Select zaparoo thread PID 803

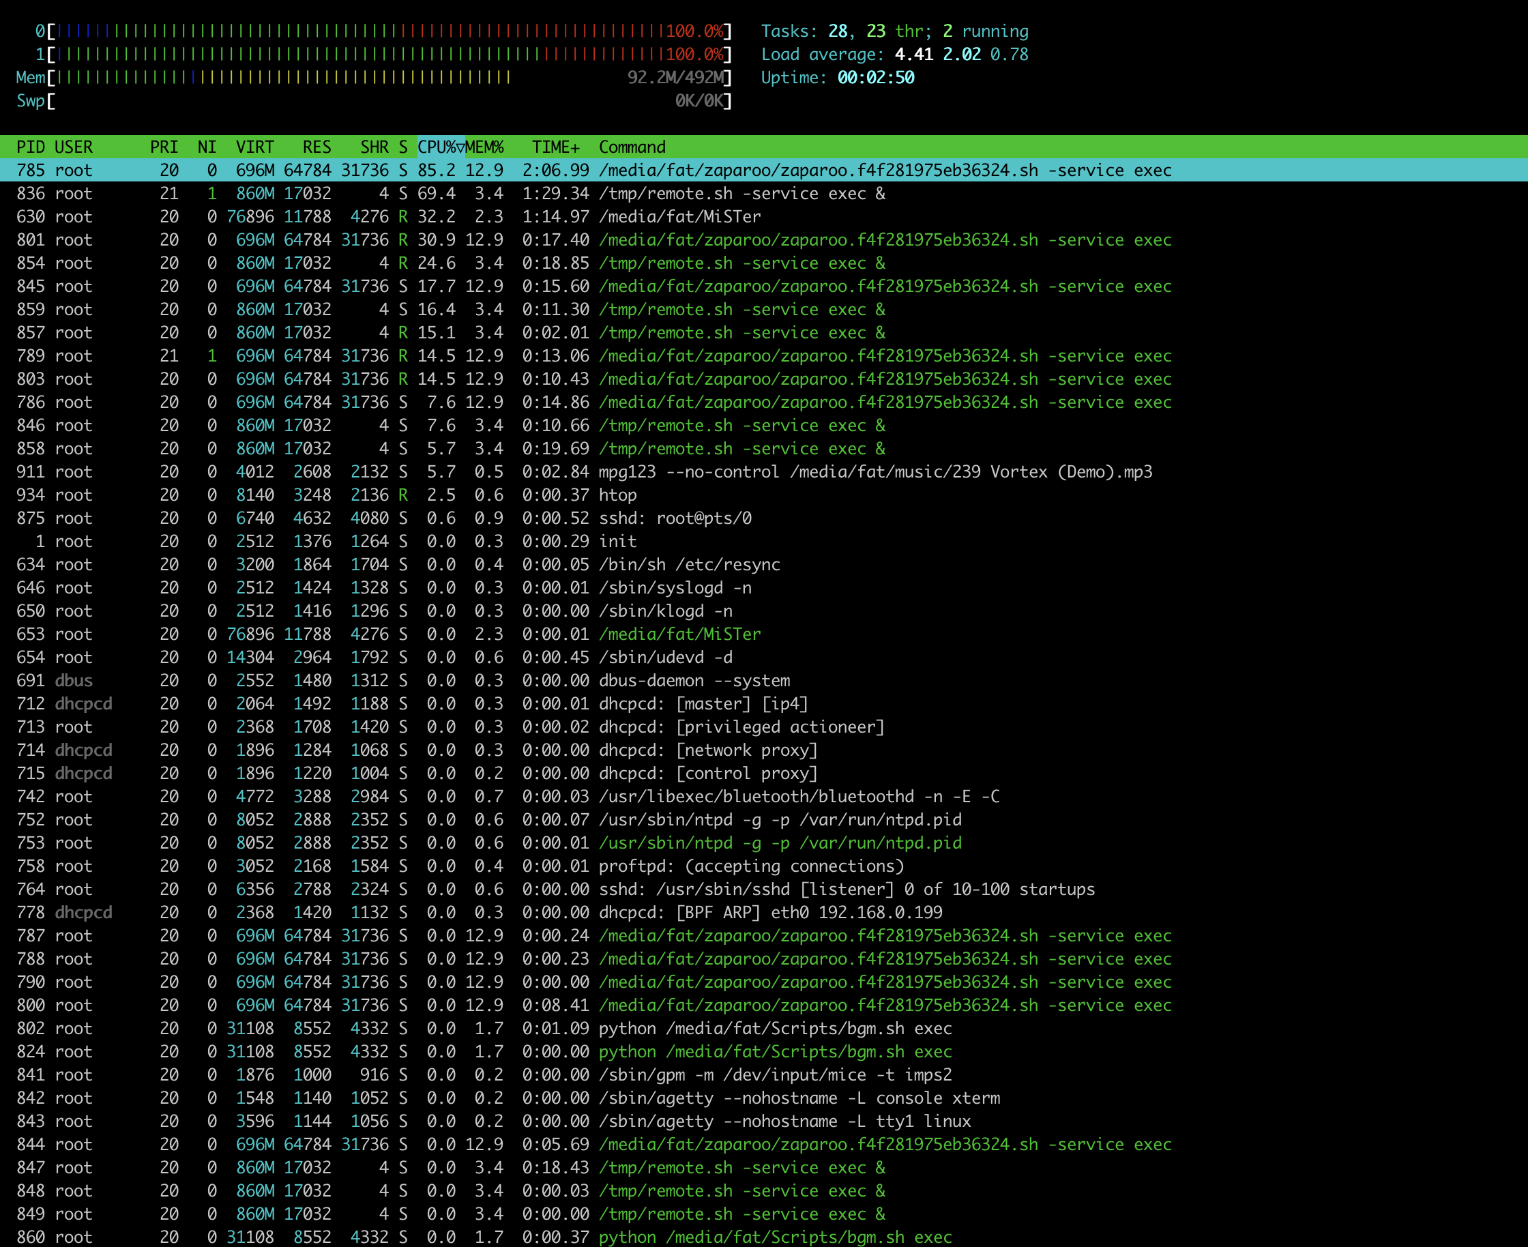[763, 379]
